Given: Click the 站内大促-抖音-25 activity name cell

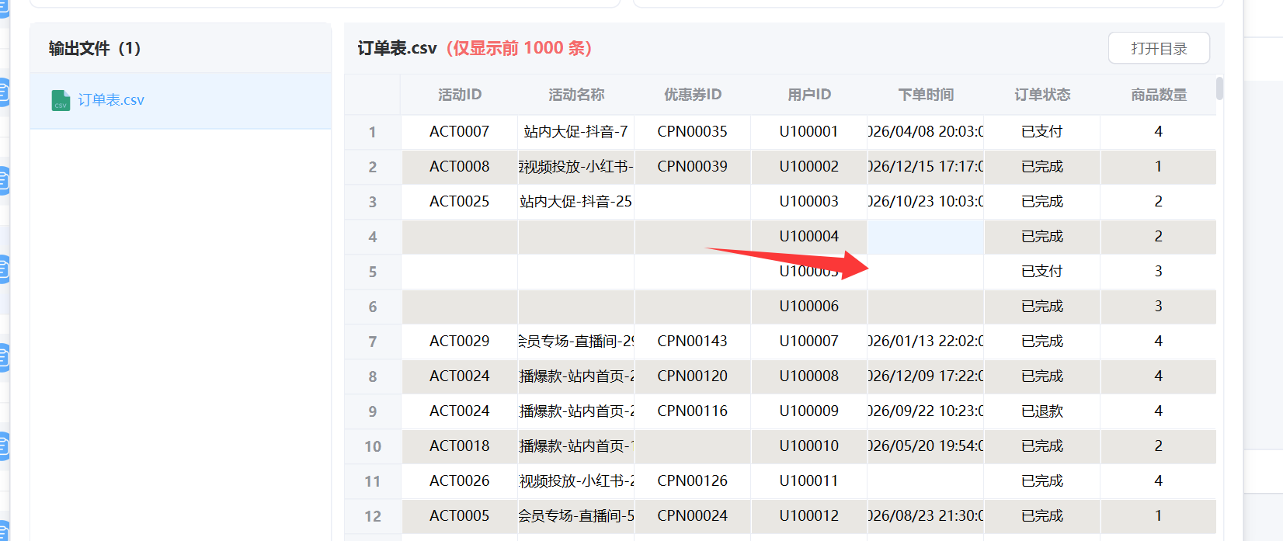Looking at the screenshot, I should [x=575, y=202].
